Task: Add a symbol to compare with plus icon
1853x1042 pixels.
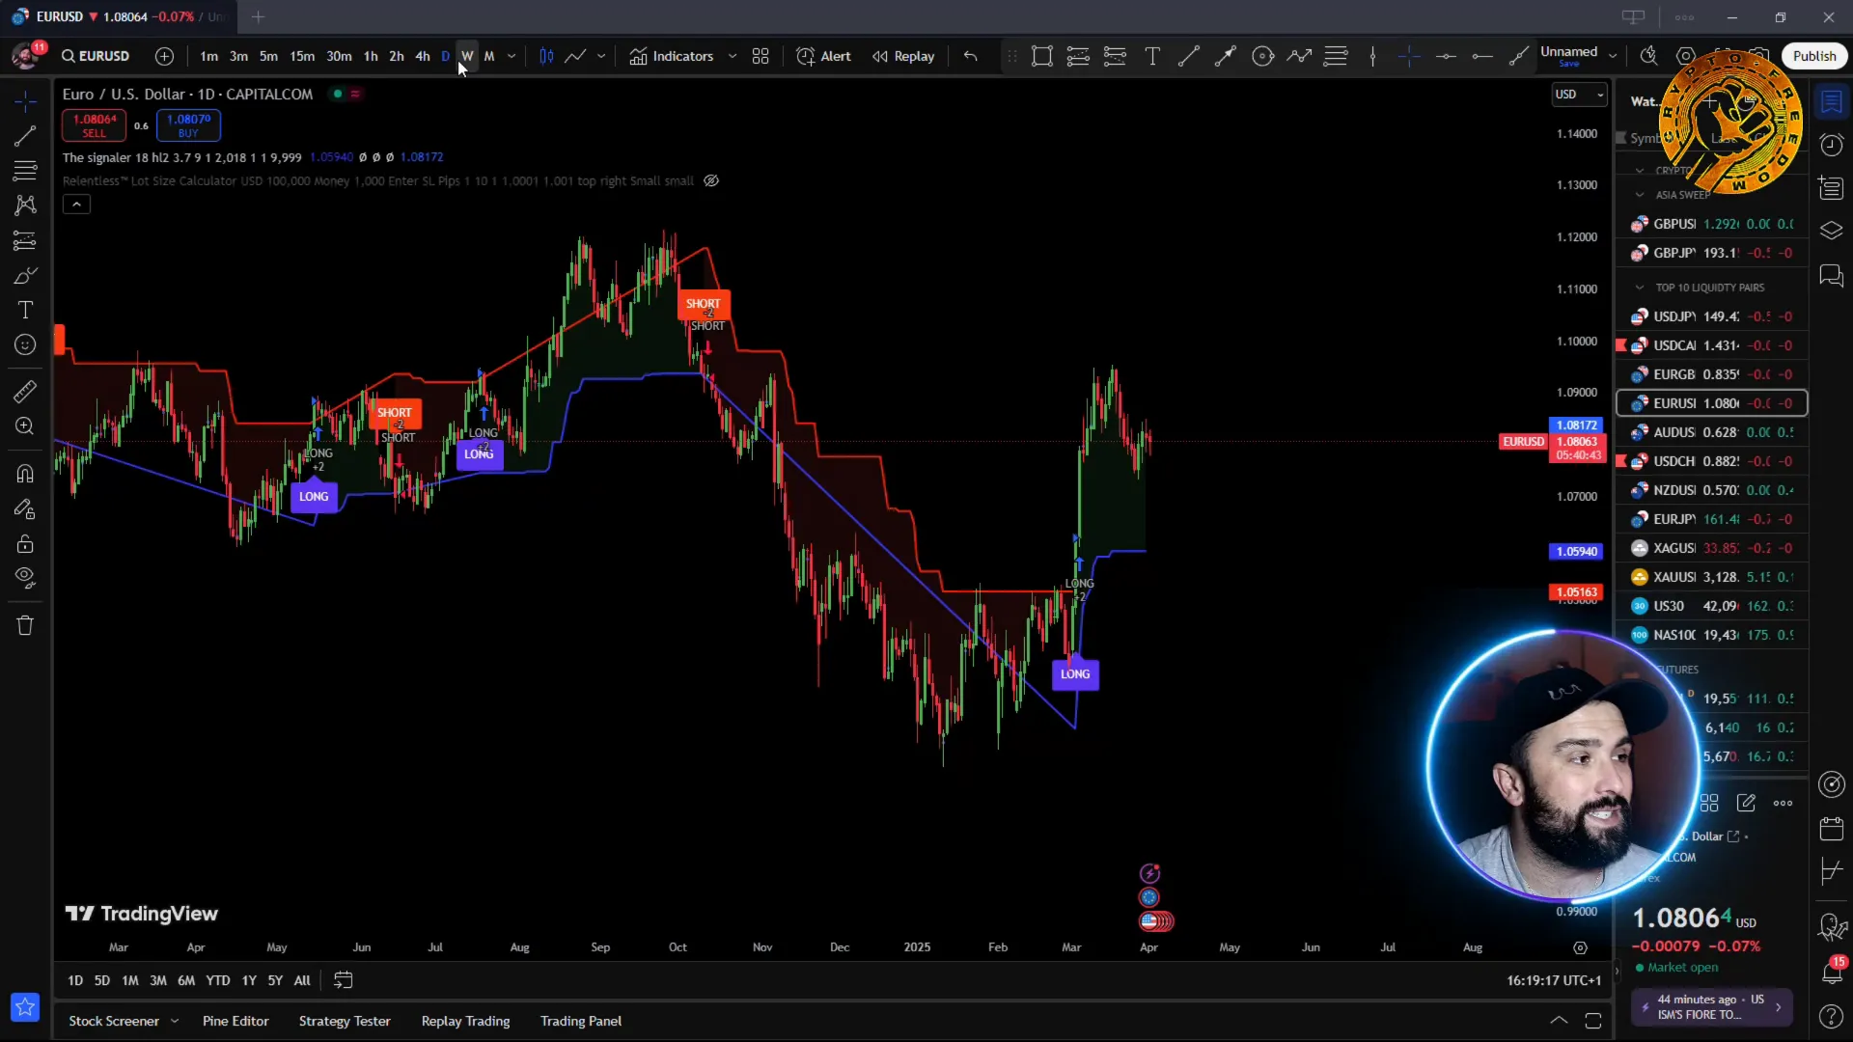Action: coord(165,56)
